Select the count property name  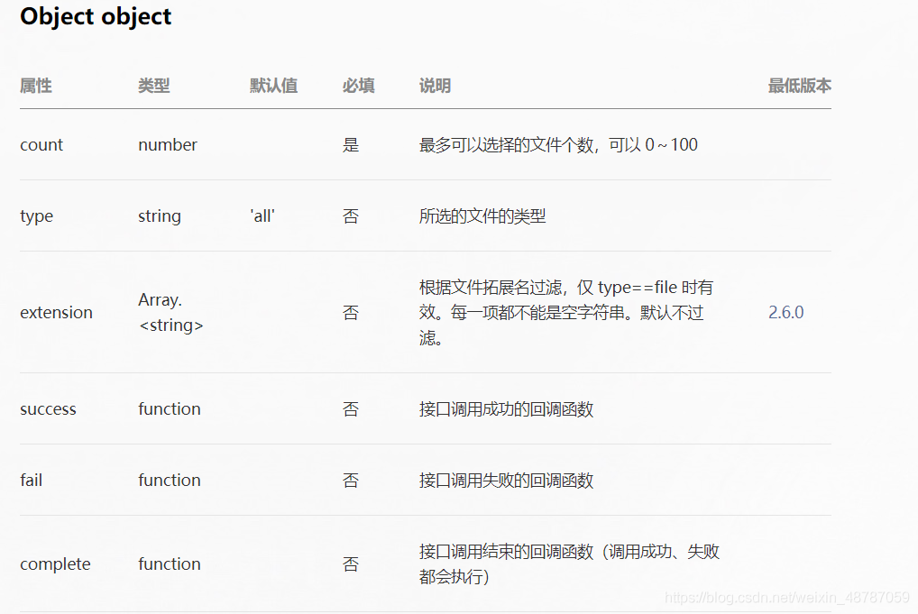[x=41, y=144]
